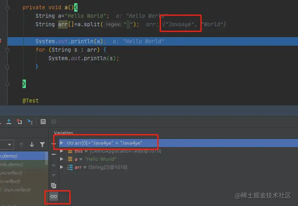Click the next frame down arrow

32,145
